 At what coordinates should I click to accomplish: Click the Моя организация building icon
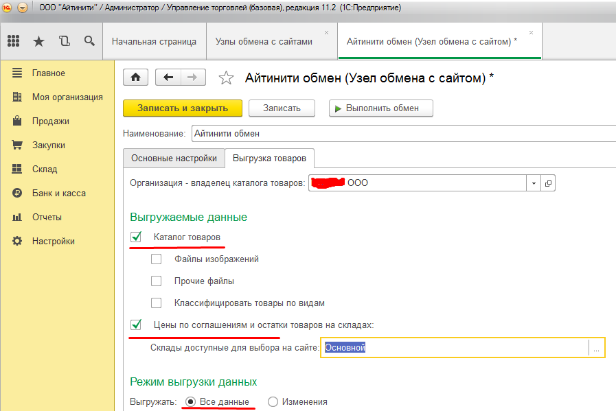[17, 97]
